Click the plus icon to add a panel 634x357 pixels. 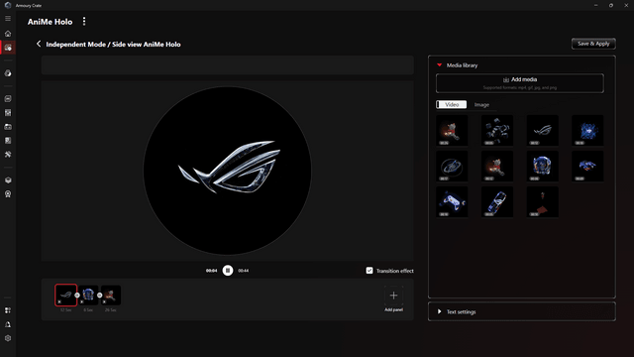click(393, 296)
